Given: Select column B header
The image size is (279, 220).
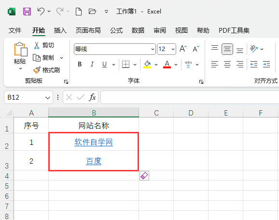Looking at the screenshot, I should [94, 113].
